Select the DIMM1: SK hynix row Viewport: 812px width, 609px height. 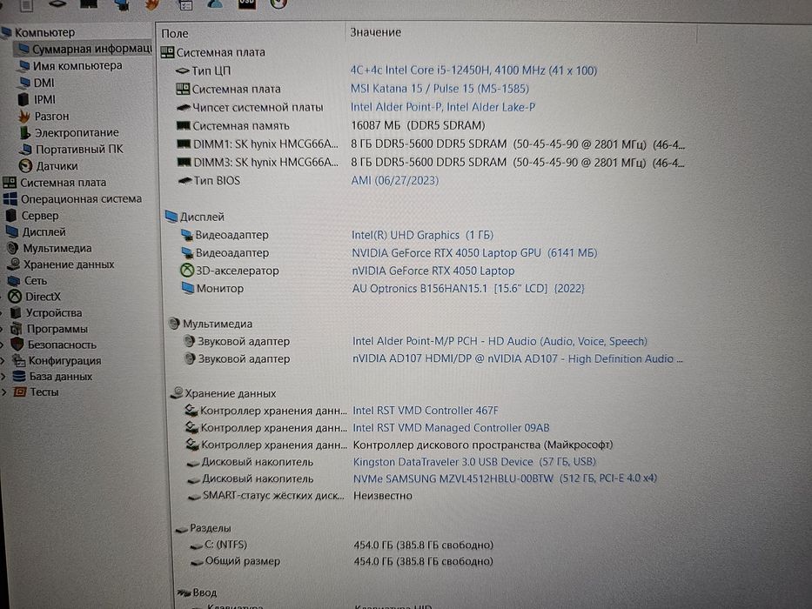[430, 144]
